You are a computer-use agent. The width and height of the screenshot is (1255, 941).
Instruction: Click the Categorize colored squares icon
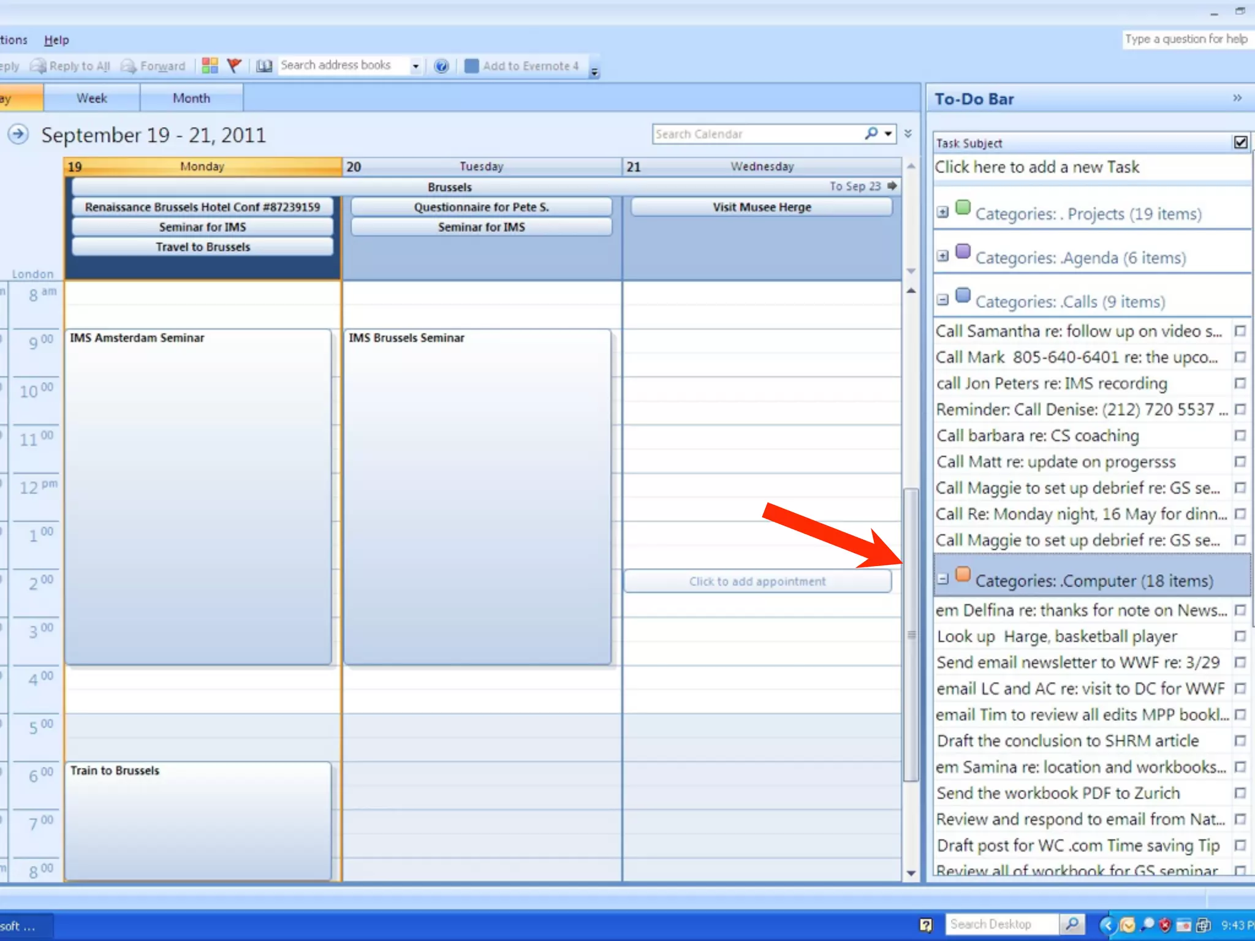[210, 66]
